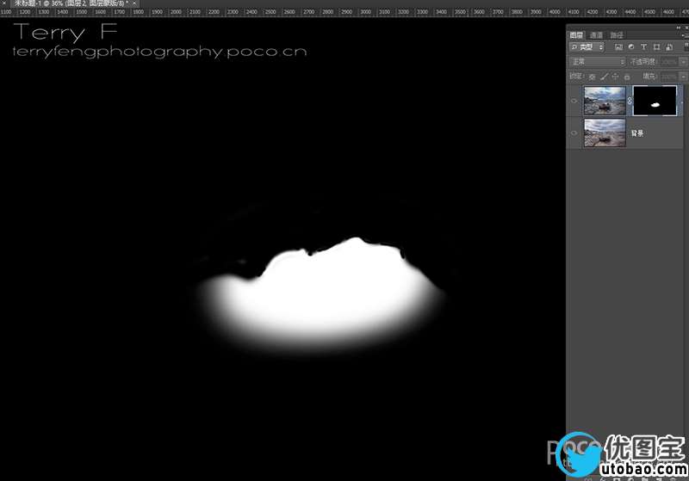The width and height of the screenshot is (689, 481).
Task: Click the 背景 layer name
Action: [637, 133]
